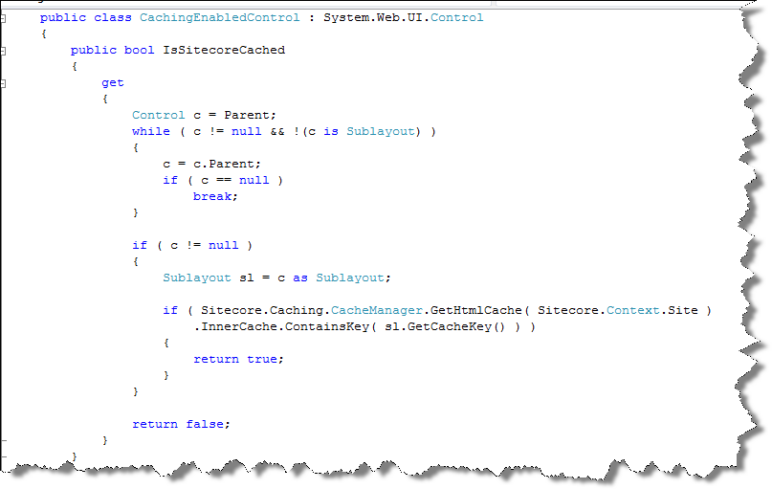Collapse the CachingEnabledControl class outline node
772x489 pixels.
click(x=3, y=19)
